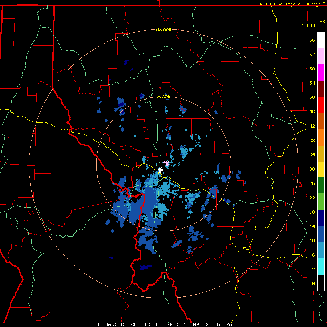Screen dimensions: 327x327
Task: Click the 2 value on the tops scale
Action: pyautogui.click(x=314, y=270)
